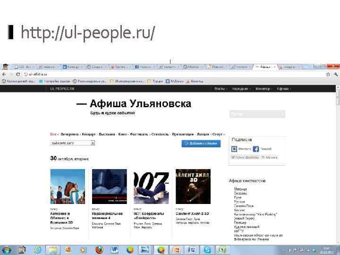Click the 007: Координаты «Скайфолл» title
The height and width of the screenshot is (255, 340).
pos(149,216)
